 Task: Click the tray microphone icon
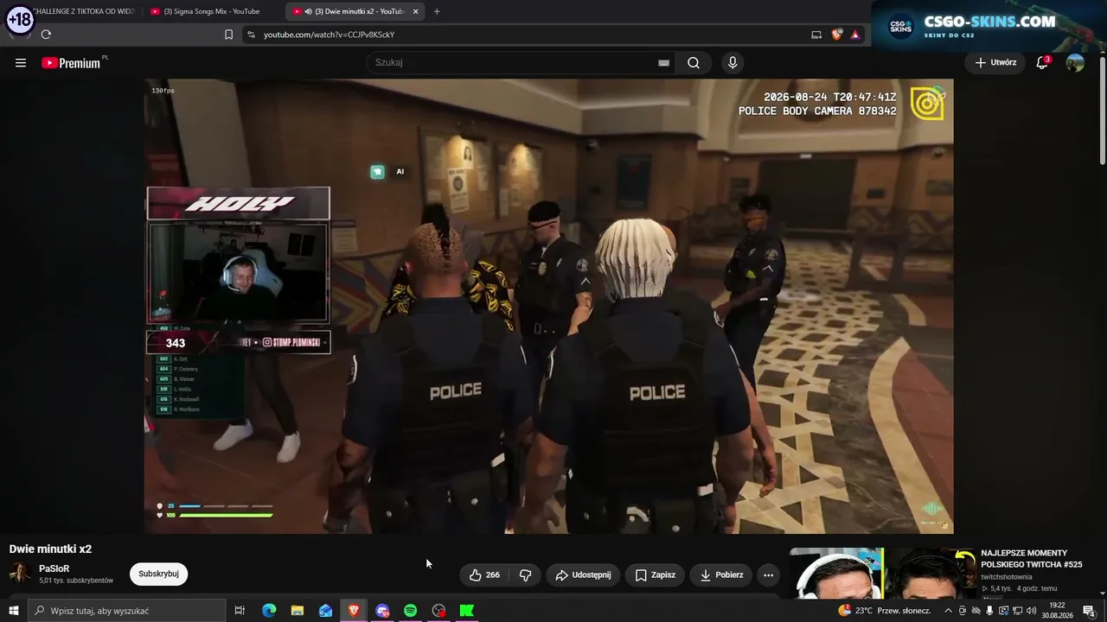click(989, 611)
